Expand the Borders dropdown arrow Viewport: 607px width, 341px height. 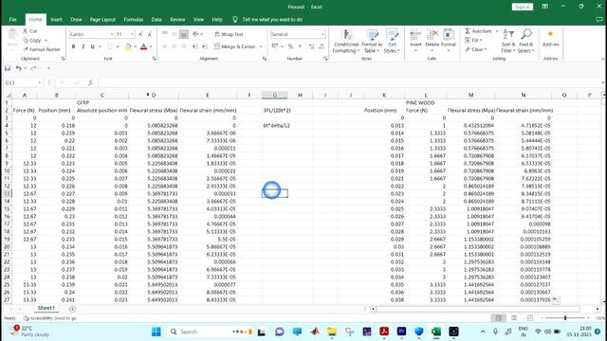click(x=118, y=46)
